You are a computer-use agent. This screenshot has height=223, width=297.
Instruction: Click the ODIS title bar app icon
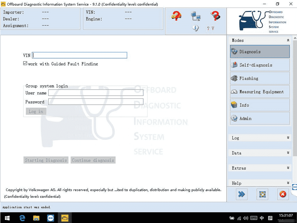point(3,4)
